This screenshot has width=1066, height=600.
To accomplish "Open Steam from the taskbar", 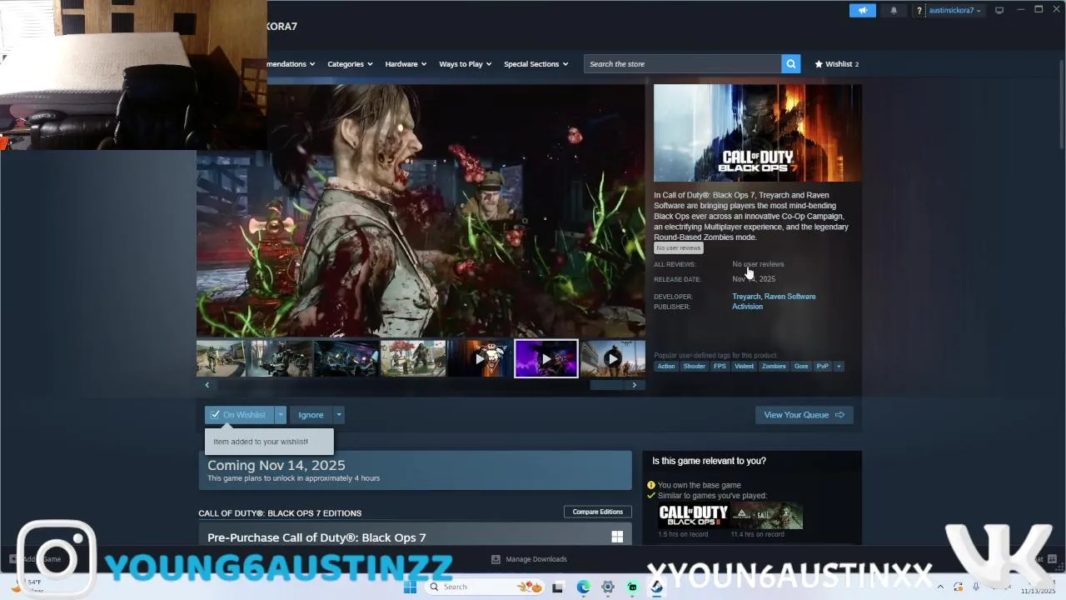I will click(x=657, y=587).
